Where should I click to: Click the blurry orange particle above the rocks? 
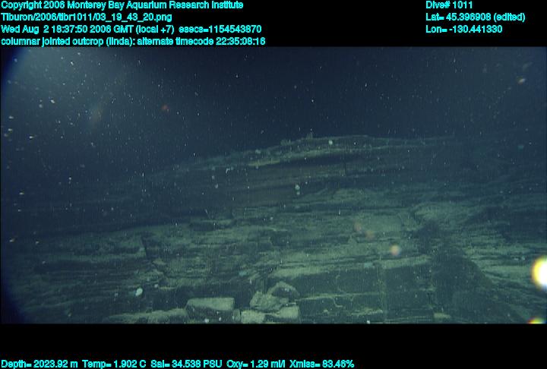click(x=394, y=249)
